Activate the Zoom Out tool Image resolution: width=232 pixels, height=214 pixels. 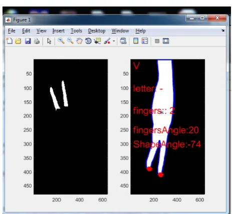70,41
